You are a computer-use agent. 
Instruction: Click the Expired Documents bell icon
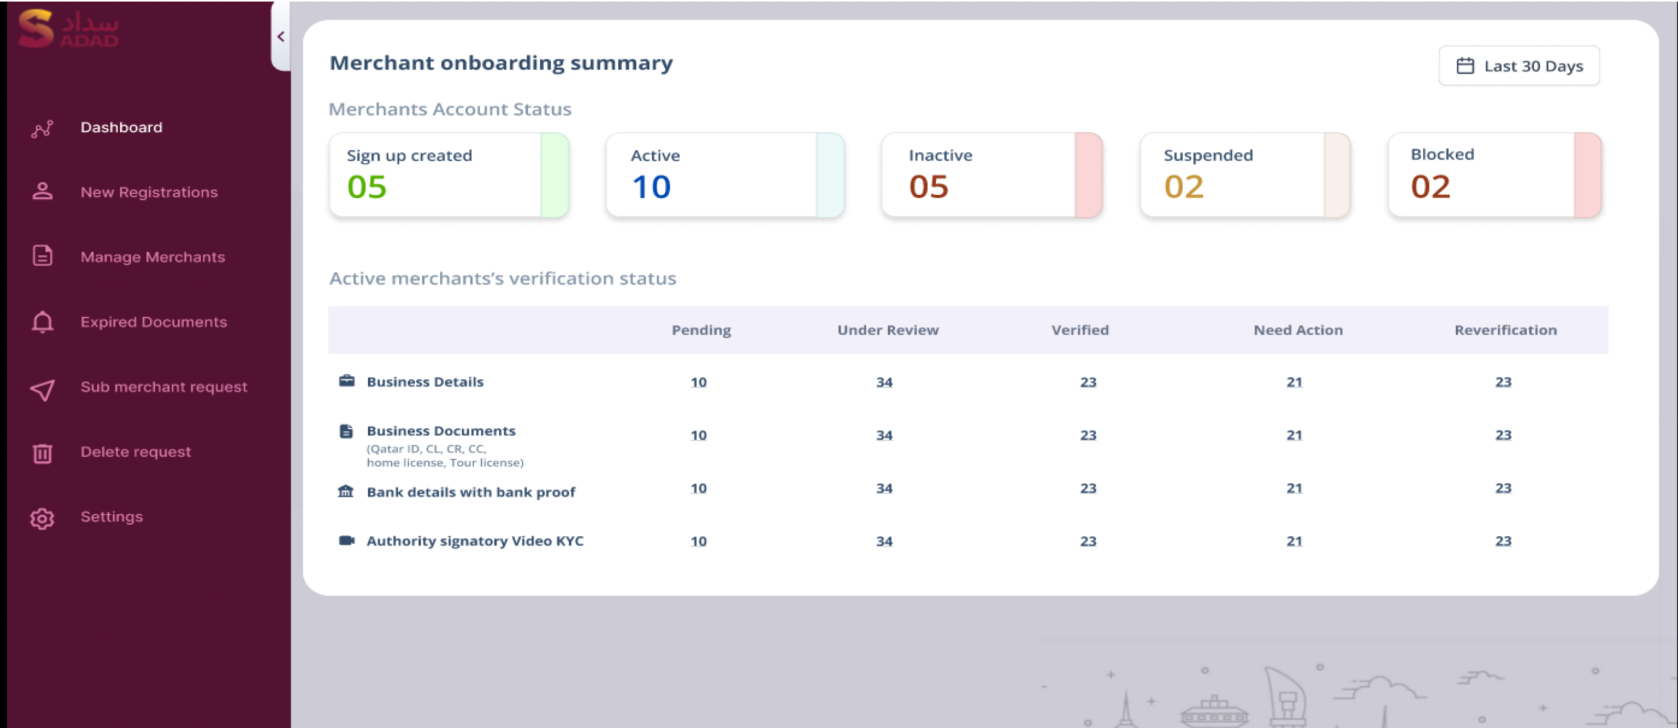[42, 321]
